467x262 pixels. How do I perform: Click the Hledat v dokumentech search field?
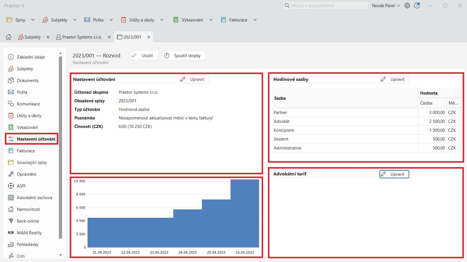pyautogui.click(x=326, y=5)
